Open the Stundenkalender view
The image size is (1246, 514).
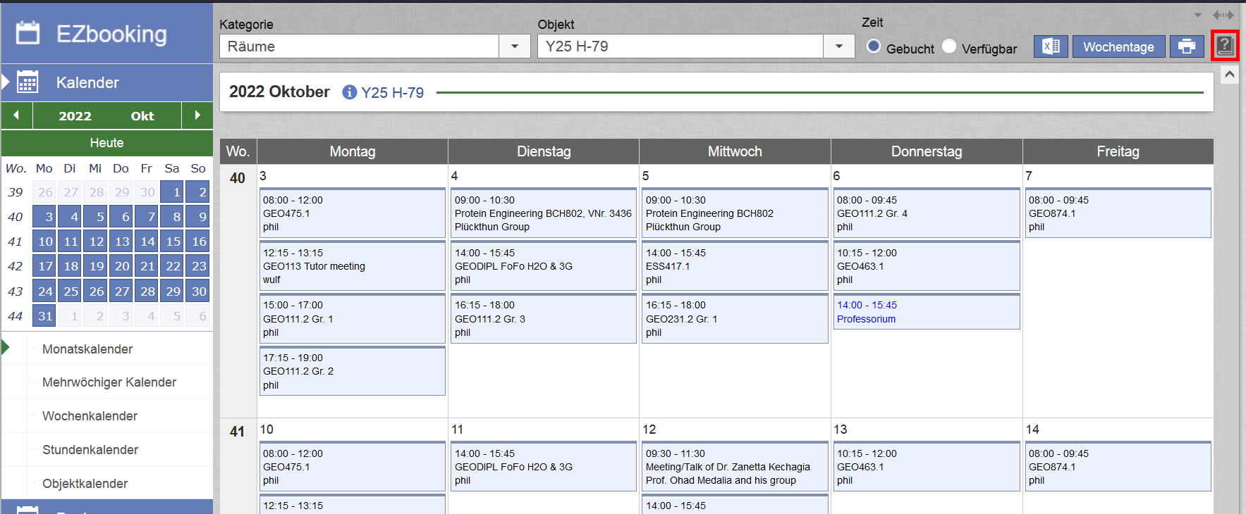pyautogui.click(x=90, y=450)
